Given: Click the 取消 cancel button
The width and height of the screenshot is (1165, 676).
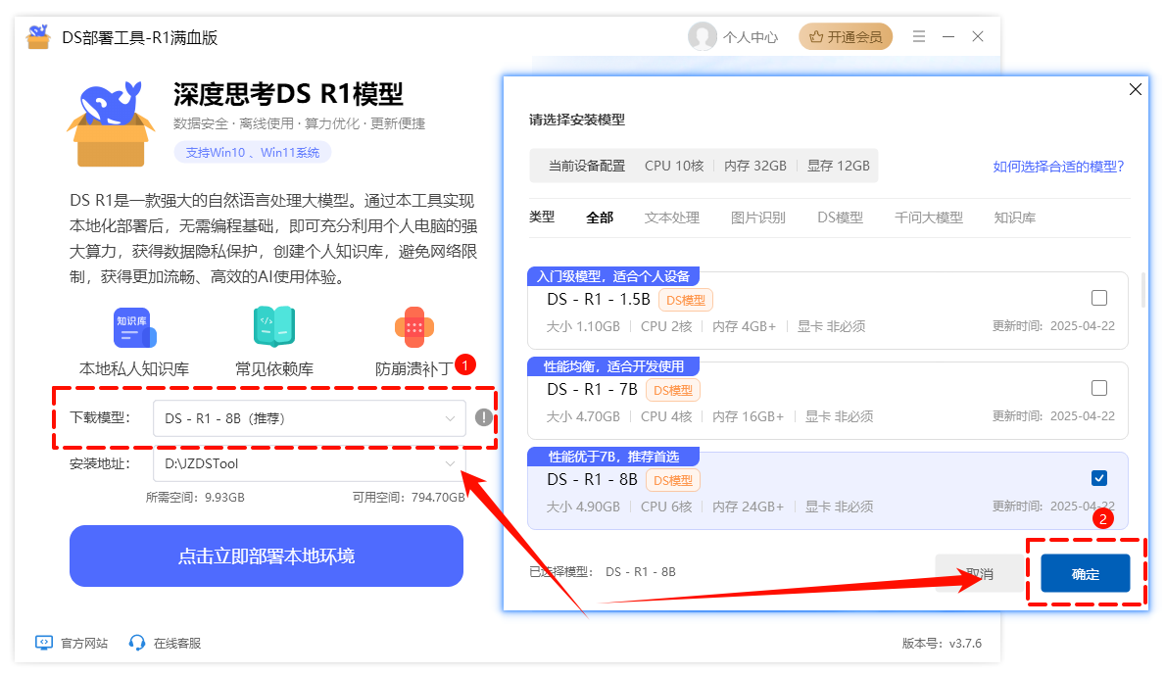Looking at the screenshot, I should [x=980, y=573].
